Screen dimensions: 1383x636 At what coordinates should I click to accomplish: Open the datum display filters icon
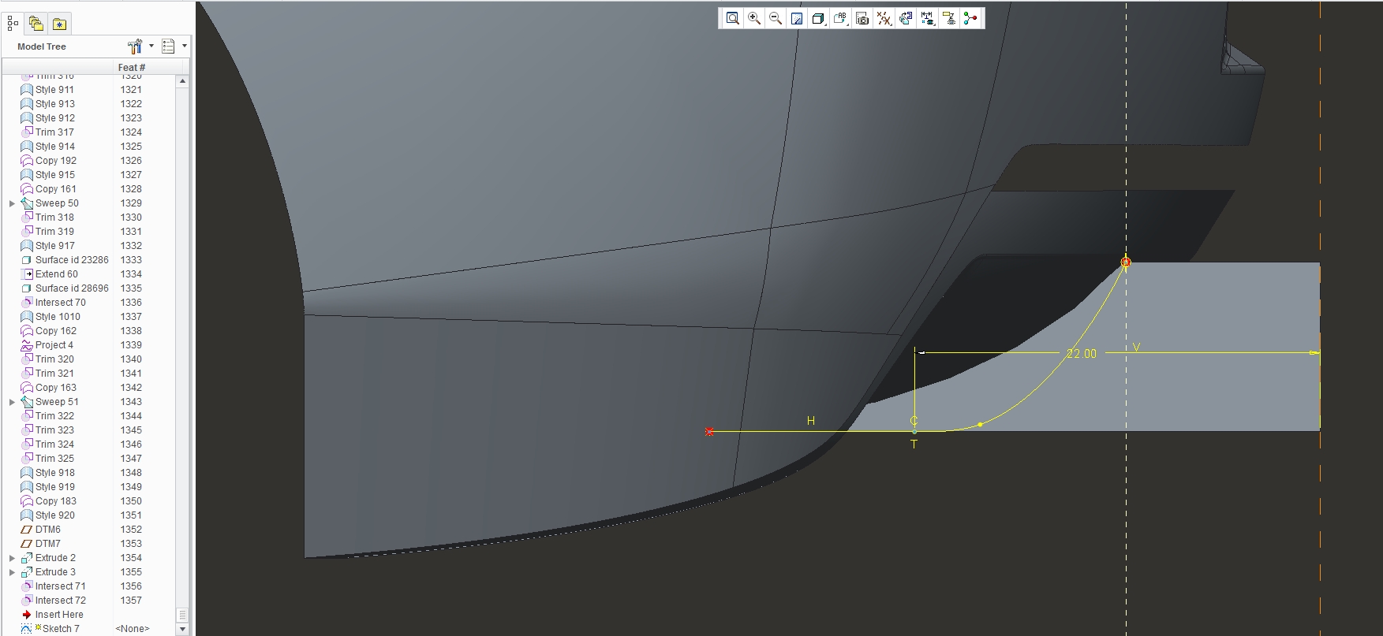[x=884, y=19]
